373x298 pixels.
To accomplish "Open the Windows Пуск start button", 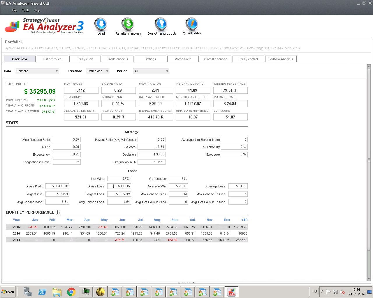I will coord(8,292).
